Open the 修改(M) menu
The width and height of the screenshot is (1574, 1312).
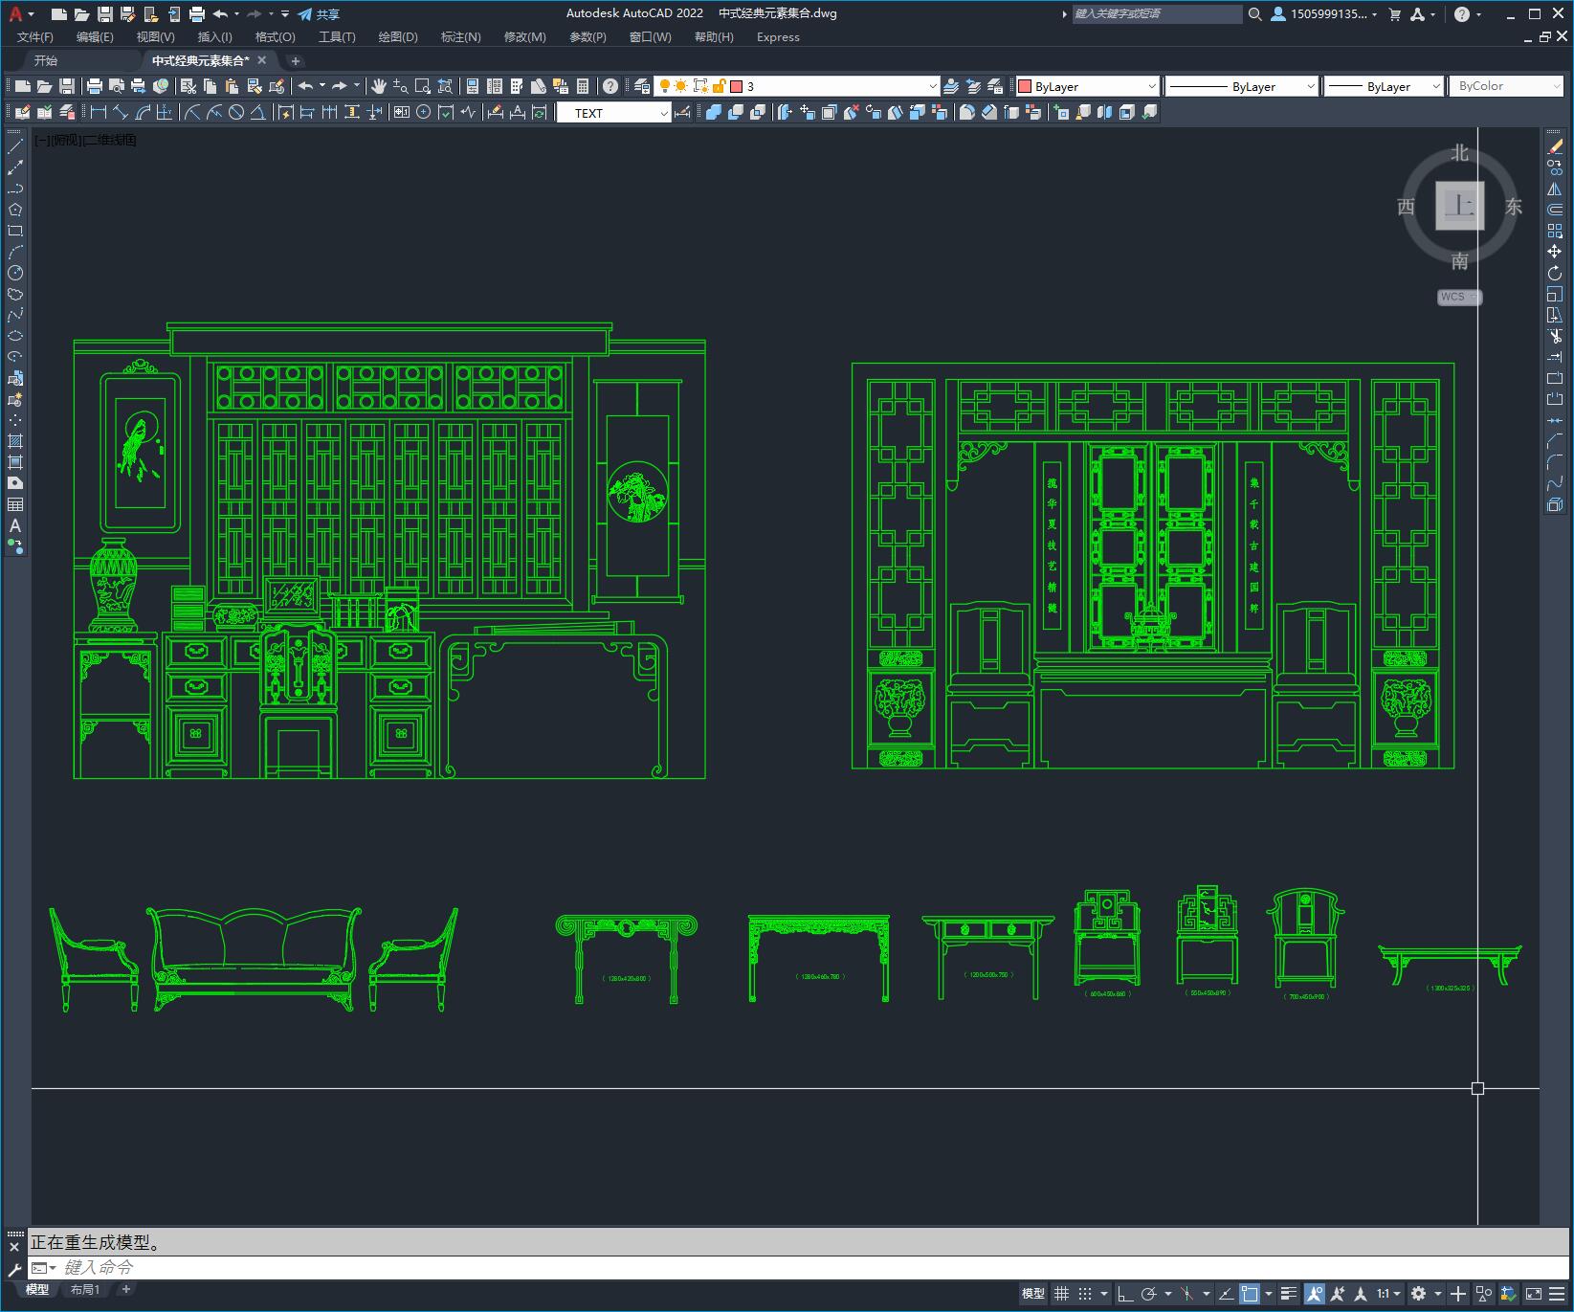[x=524, y=37]
